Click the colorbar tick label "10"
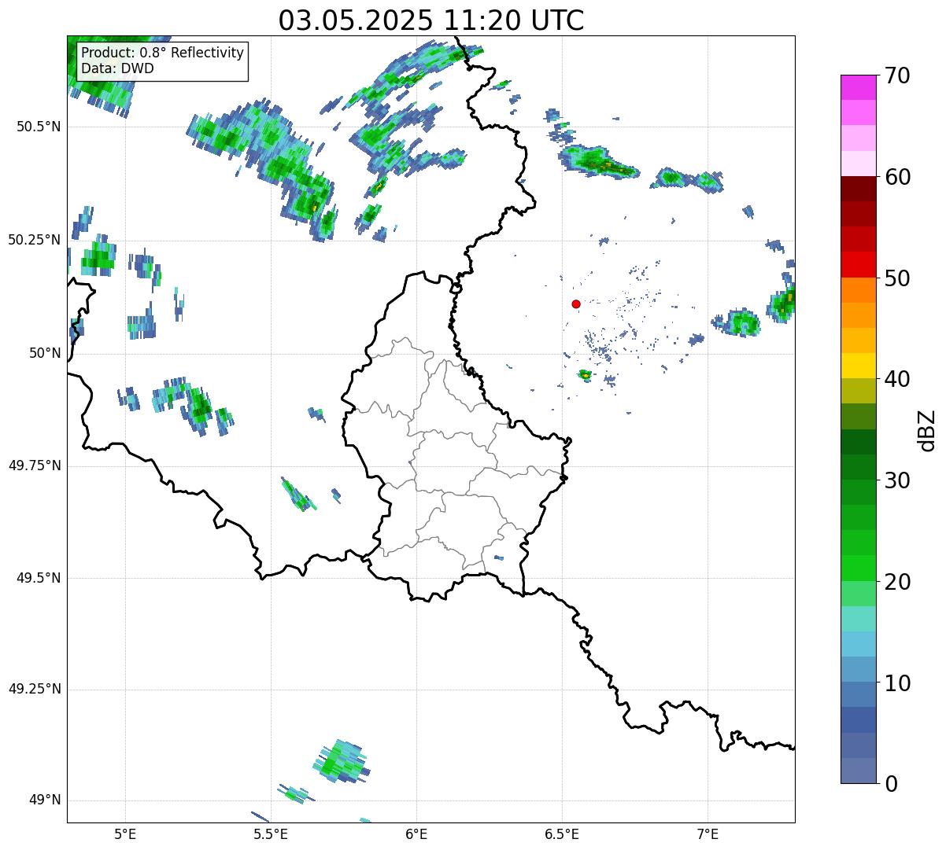Image resolution: width=946 pixels, height=850 pixels. (x=897, y=683)
